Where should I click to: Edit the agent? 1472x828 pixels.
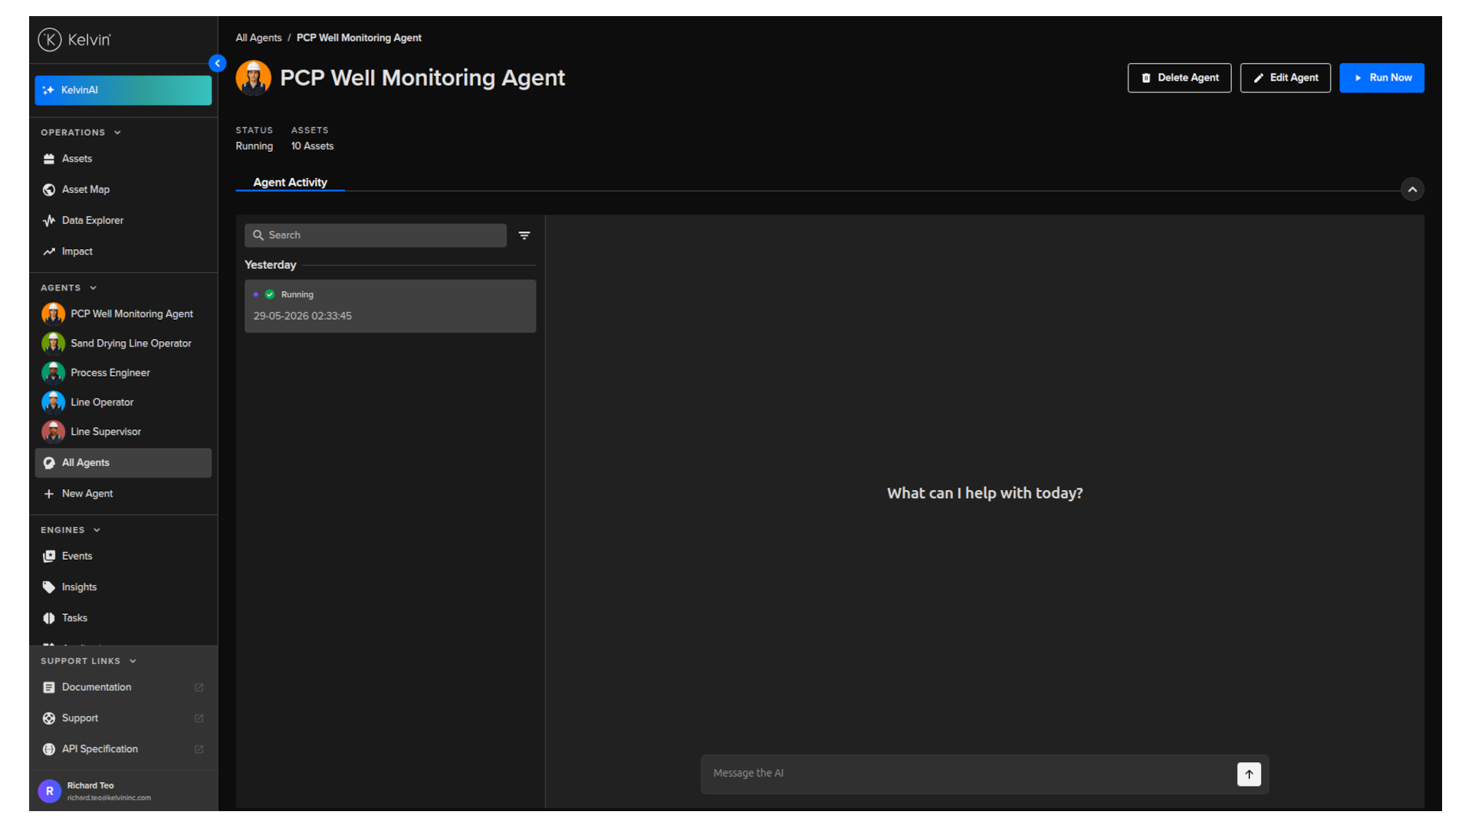click(x=1285, y=78)
